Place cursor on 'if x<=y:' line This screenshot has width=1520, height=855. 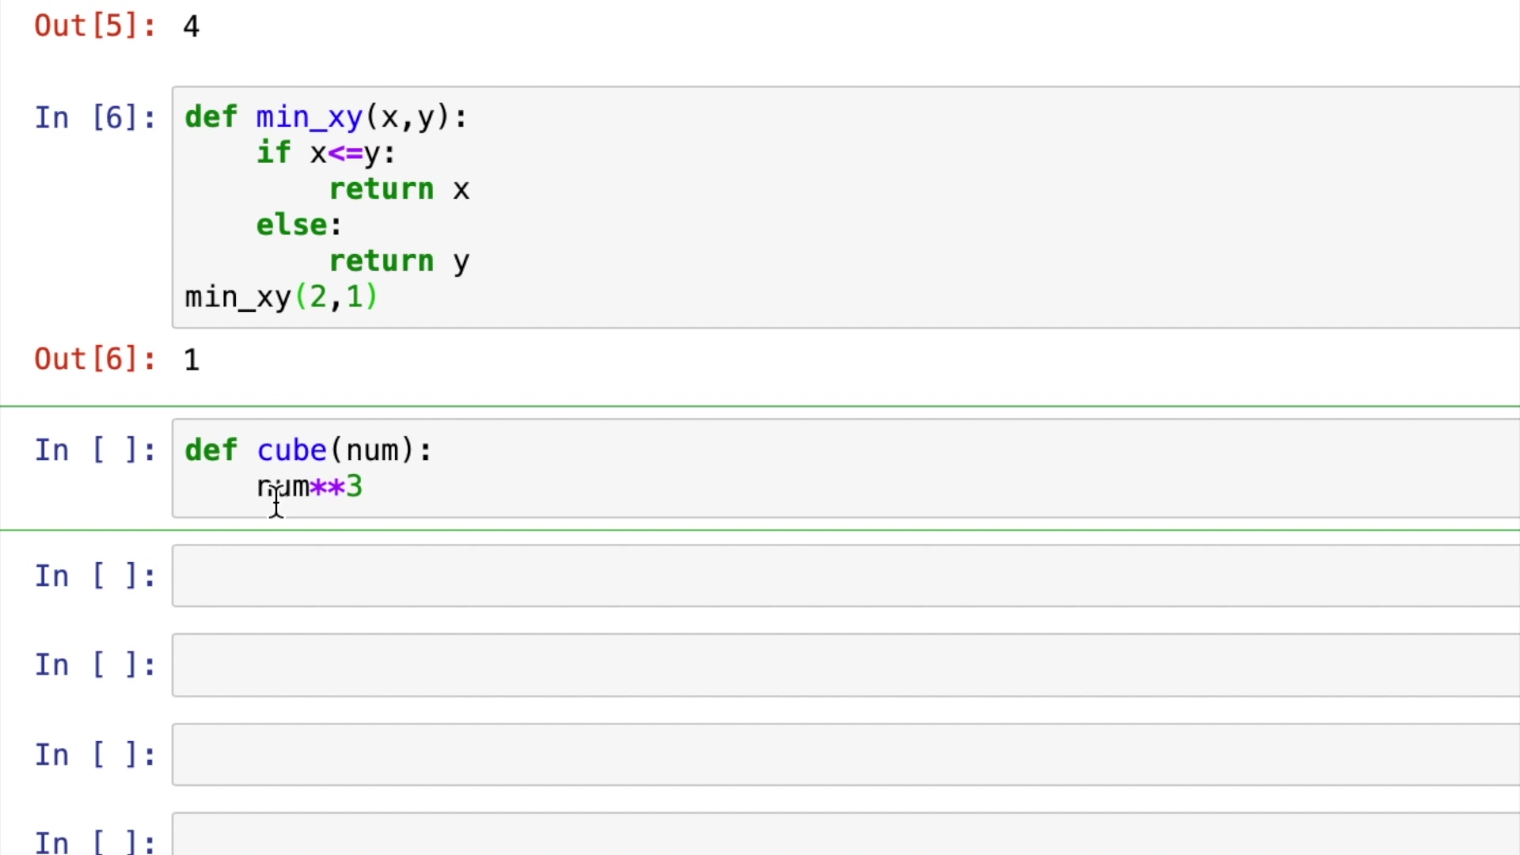(325, 153)
